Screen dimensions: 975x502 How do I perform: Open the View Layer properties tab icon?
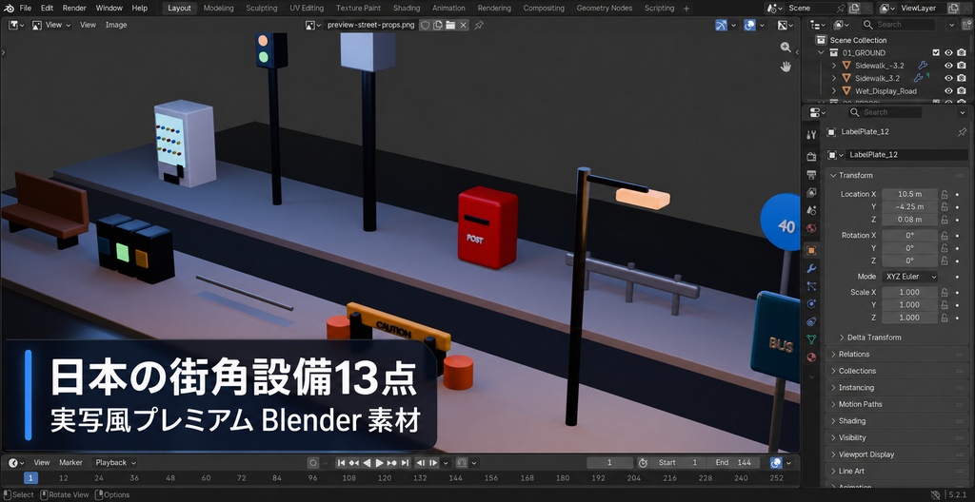tap(811, 193)
